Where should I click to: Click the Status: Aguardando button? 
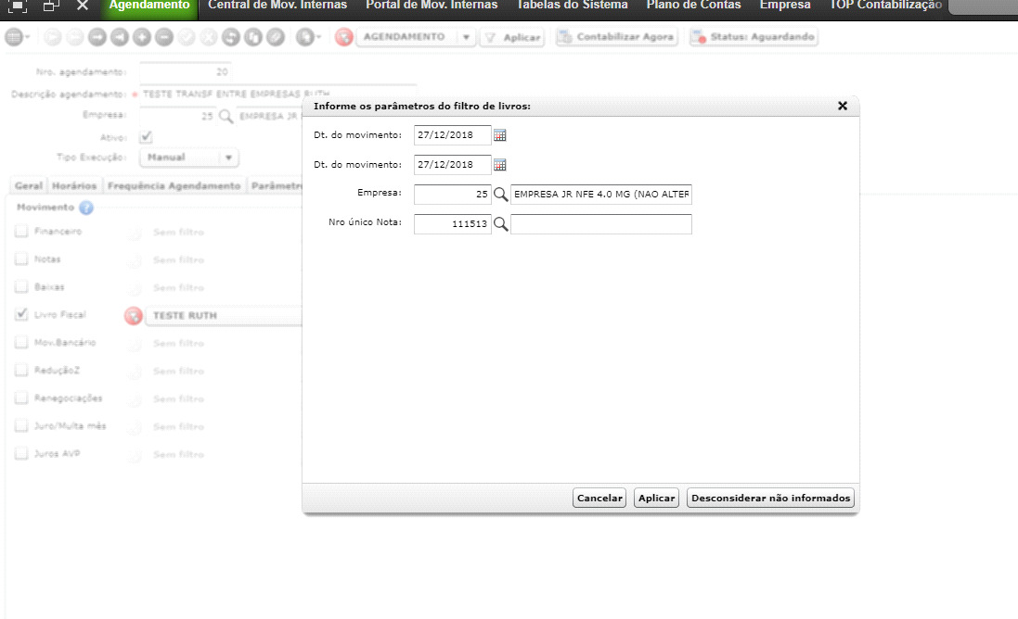click(x=754, y=38)
